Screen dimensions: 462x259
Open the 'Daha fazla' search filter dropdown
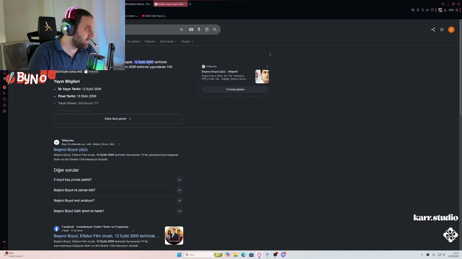point(168,41)
